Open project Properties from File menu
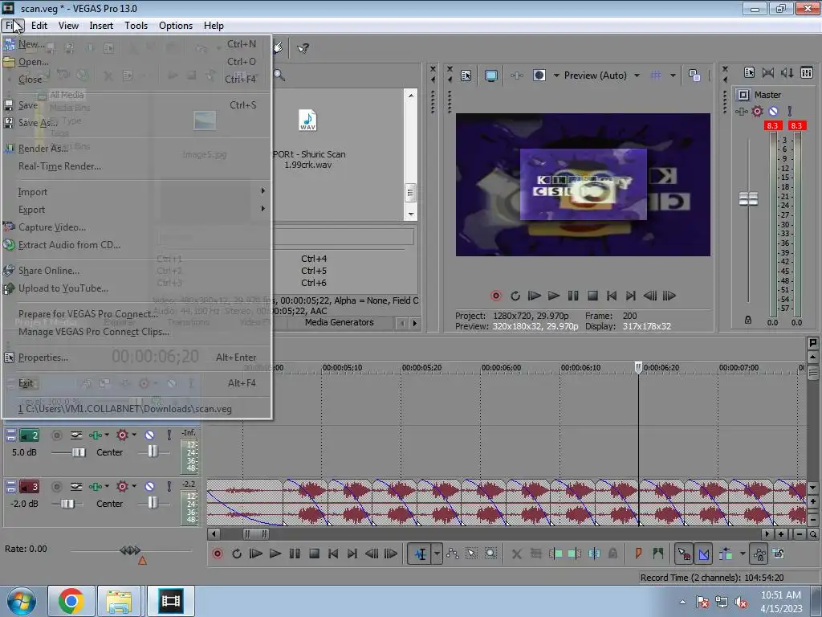The image size is (822, 617). point(136,358)
